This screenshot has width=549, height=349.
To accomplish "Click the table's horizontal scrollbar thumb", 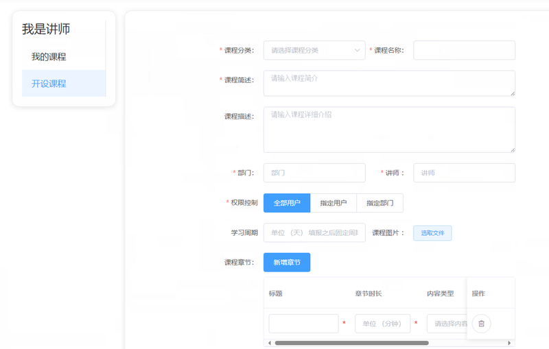I will [351, 343].
